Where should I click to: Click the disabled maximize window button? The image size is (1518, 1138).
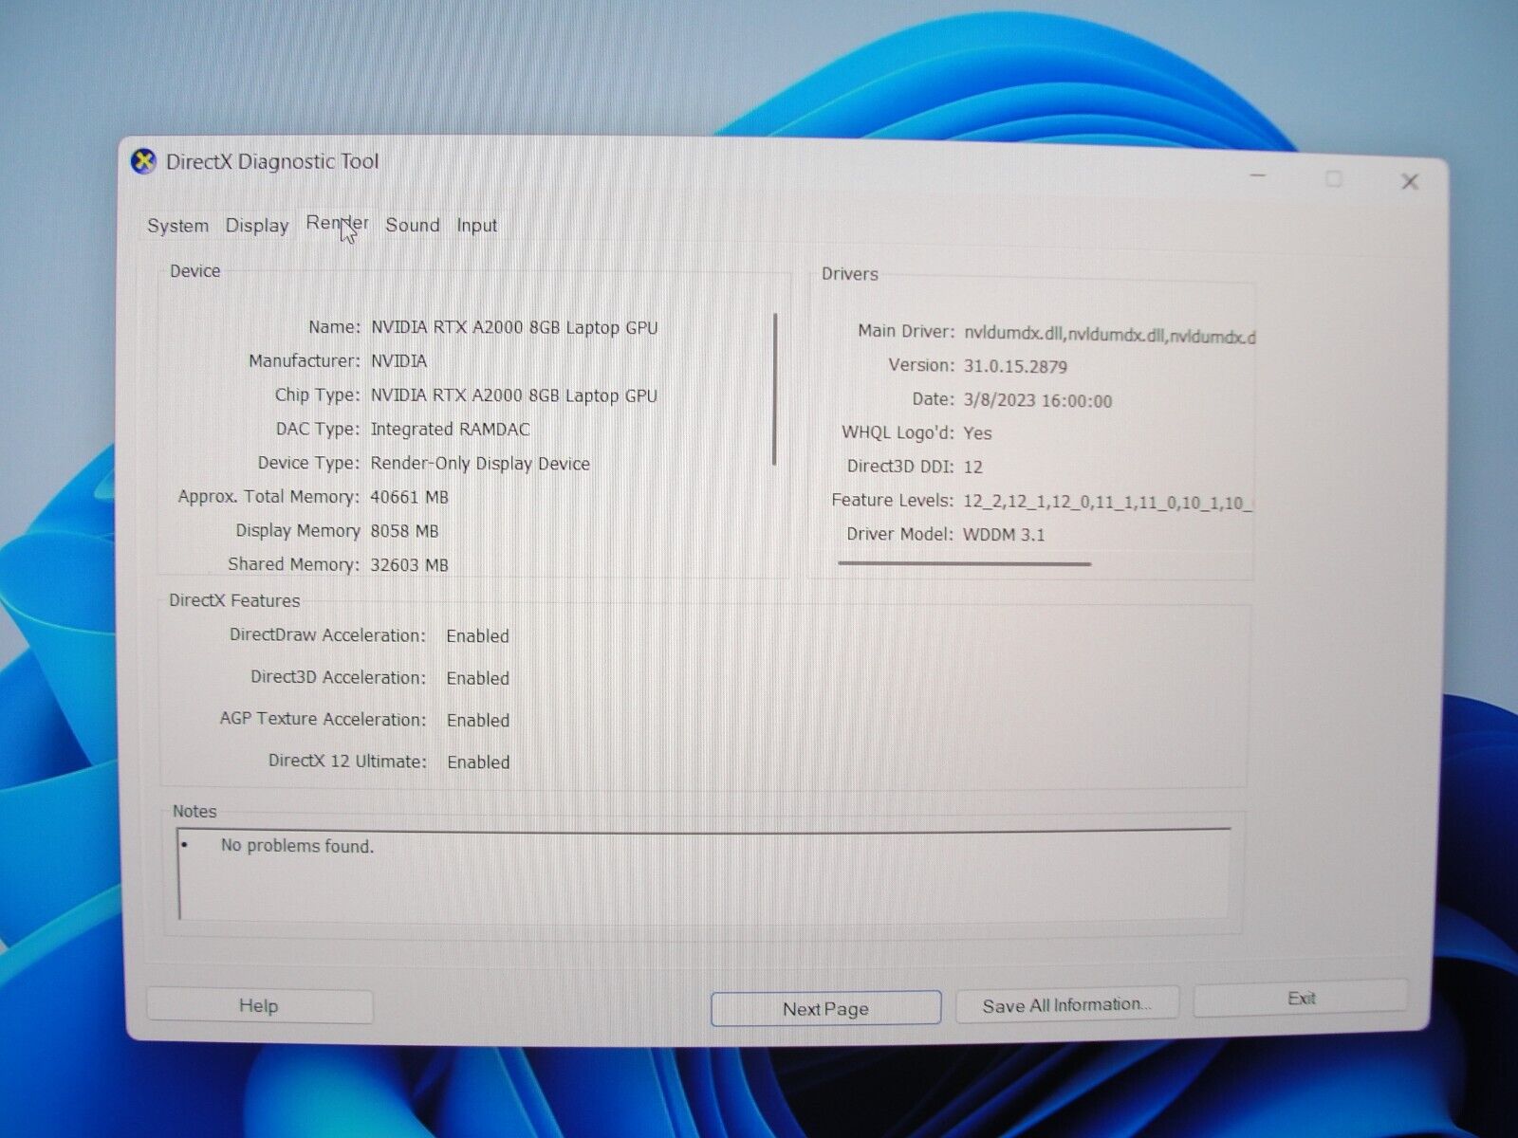coord(1334,179)
